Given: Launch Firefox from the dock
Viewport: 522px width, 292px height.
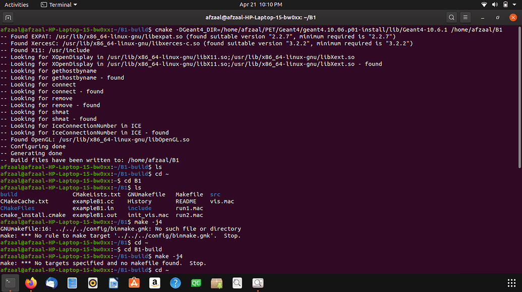Looking at the screenshot, I should click(x=31, y=283).
